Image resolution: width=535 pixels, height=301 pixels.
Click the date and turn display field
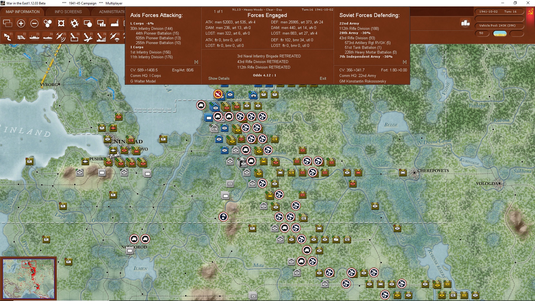pos(499,12)
